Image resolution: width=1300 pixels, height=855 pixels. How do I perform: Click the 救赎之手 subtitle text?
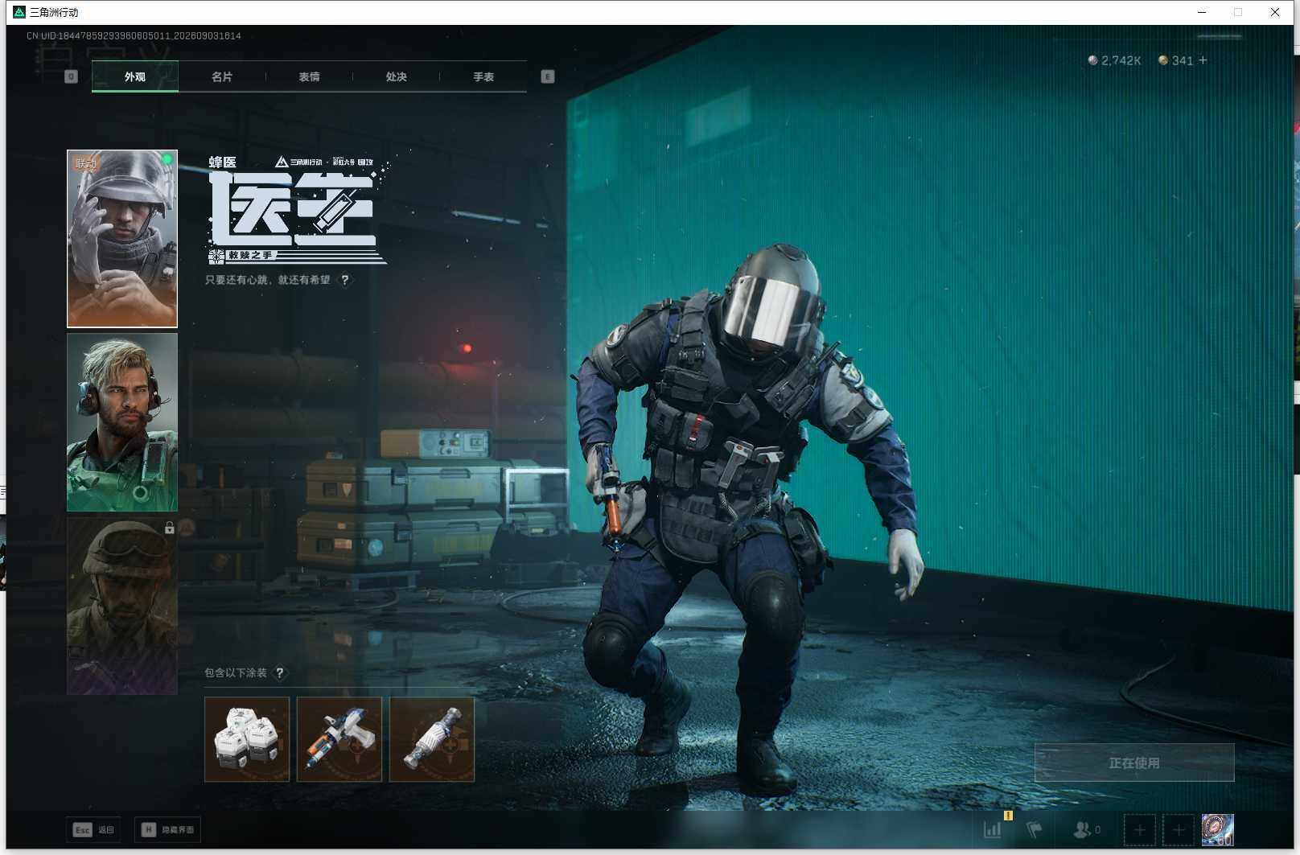tap(250, 255)
